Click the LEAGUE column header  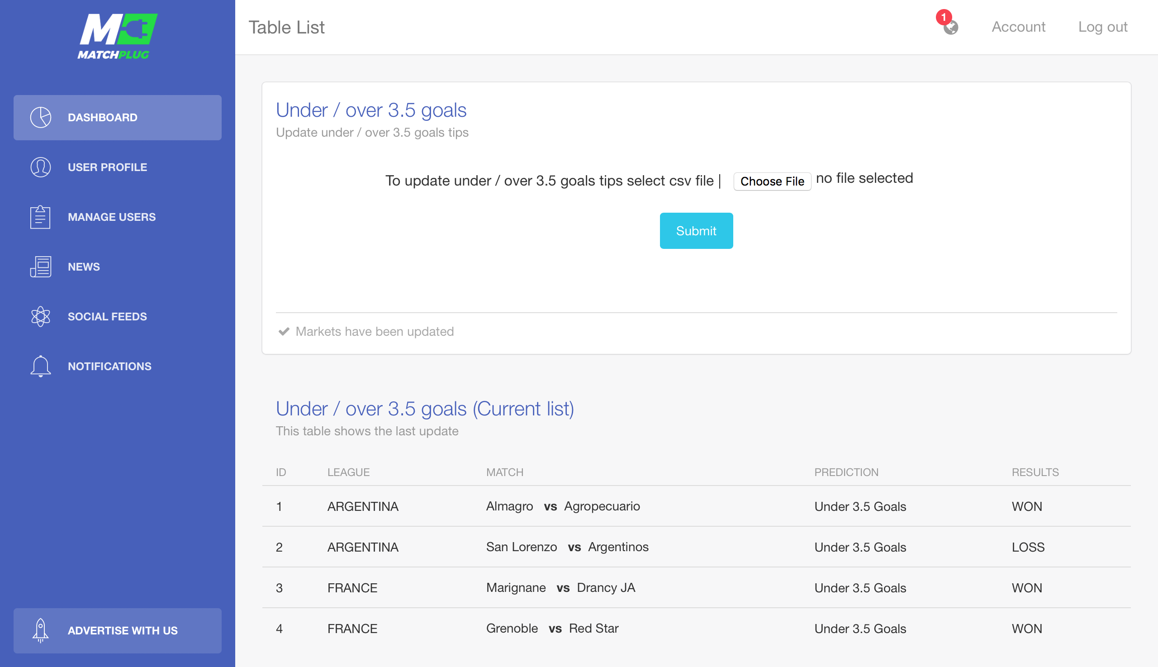348,472
